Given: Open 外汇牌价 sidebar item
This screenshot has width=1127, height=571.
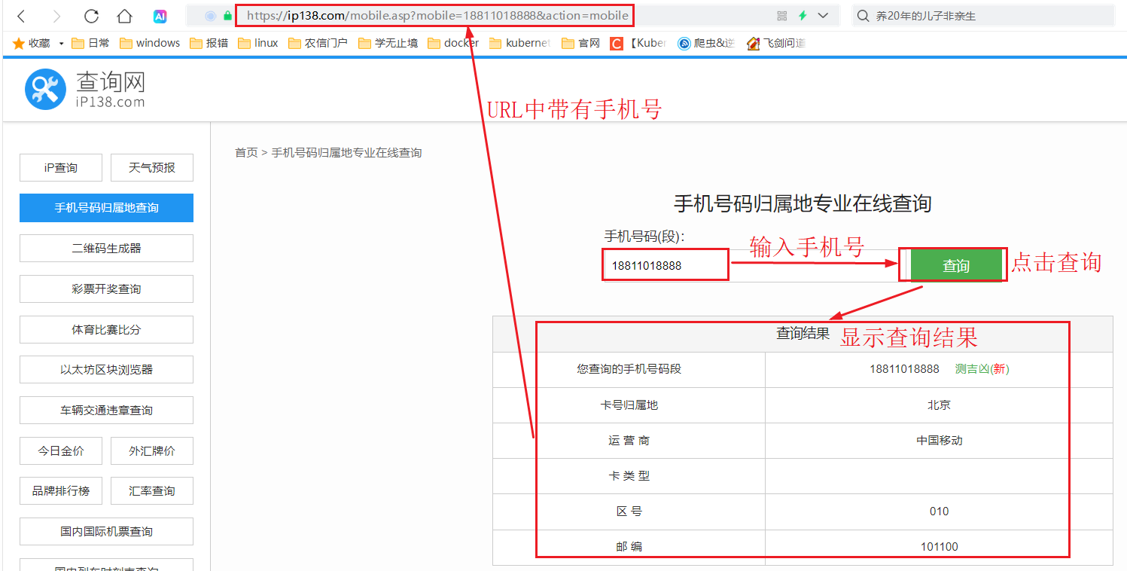Looking at the screenshot, I should coord(152,450).
